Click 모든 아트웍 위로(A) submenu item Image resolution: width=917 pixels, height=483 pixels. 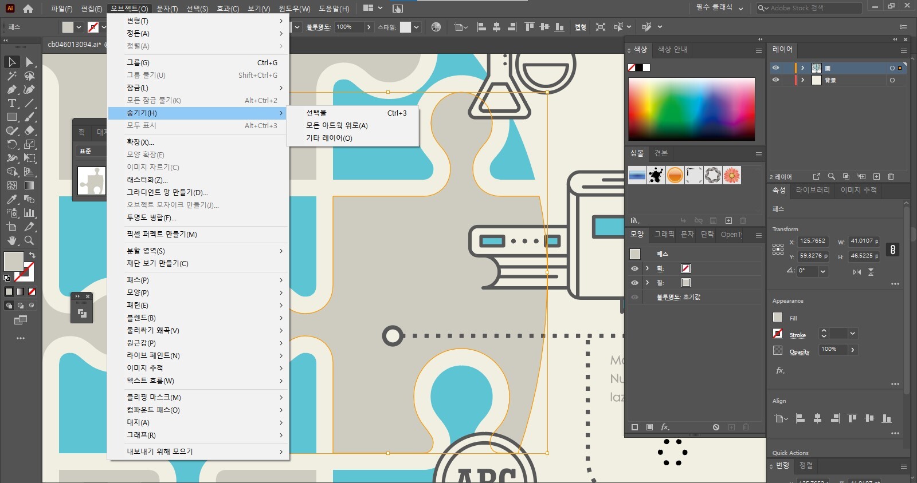tap(337, 125)
